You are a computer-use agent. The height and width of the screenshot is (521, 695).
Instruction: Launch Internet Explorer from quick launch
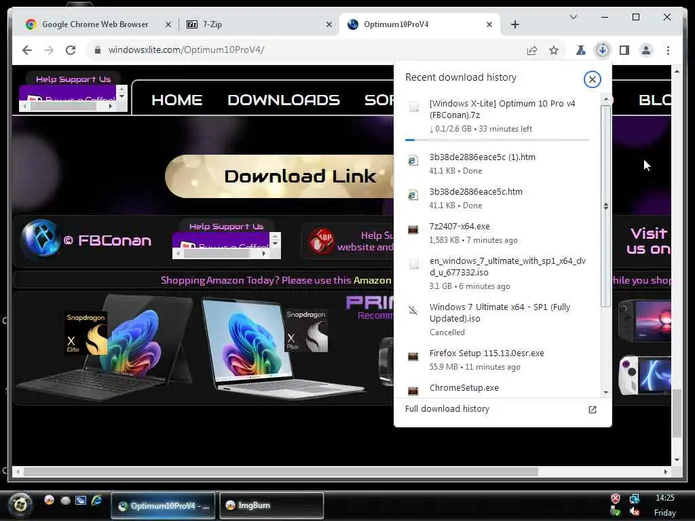point(96,500)
